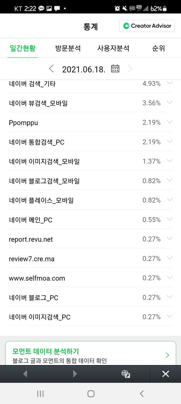This screenshot has width=181, height=404.
Task: Expand the Ppomppu referrer row
Action: [x=90, y=123]
